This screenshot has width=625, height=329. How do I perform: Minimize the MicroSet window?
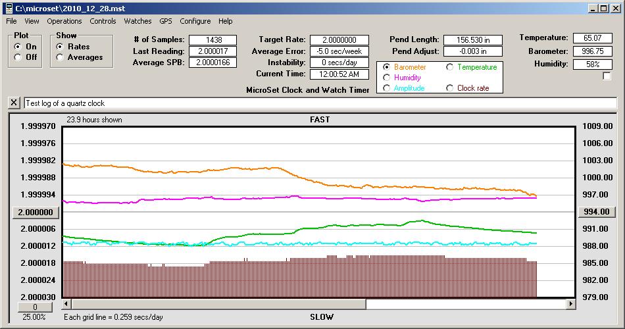pos(593,9)
